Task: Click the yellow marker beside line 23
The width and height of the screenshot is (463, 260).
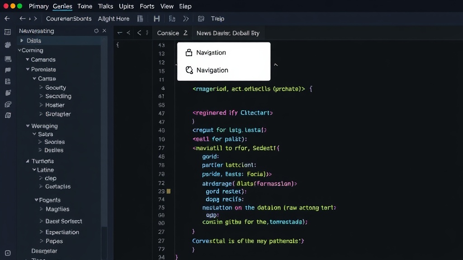Action: click(169, 191)
